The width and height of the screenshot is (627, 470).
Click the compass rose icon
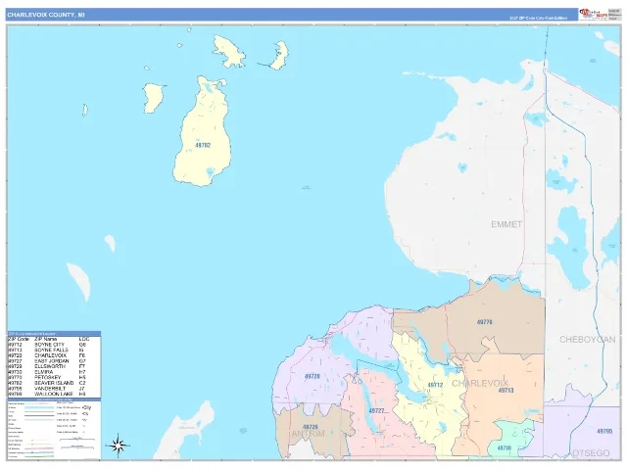(119, 446)
